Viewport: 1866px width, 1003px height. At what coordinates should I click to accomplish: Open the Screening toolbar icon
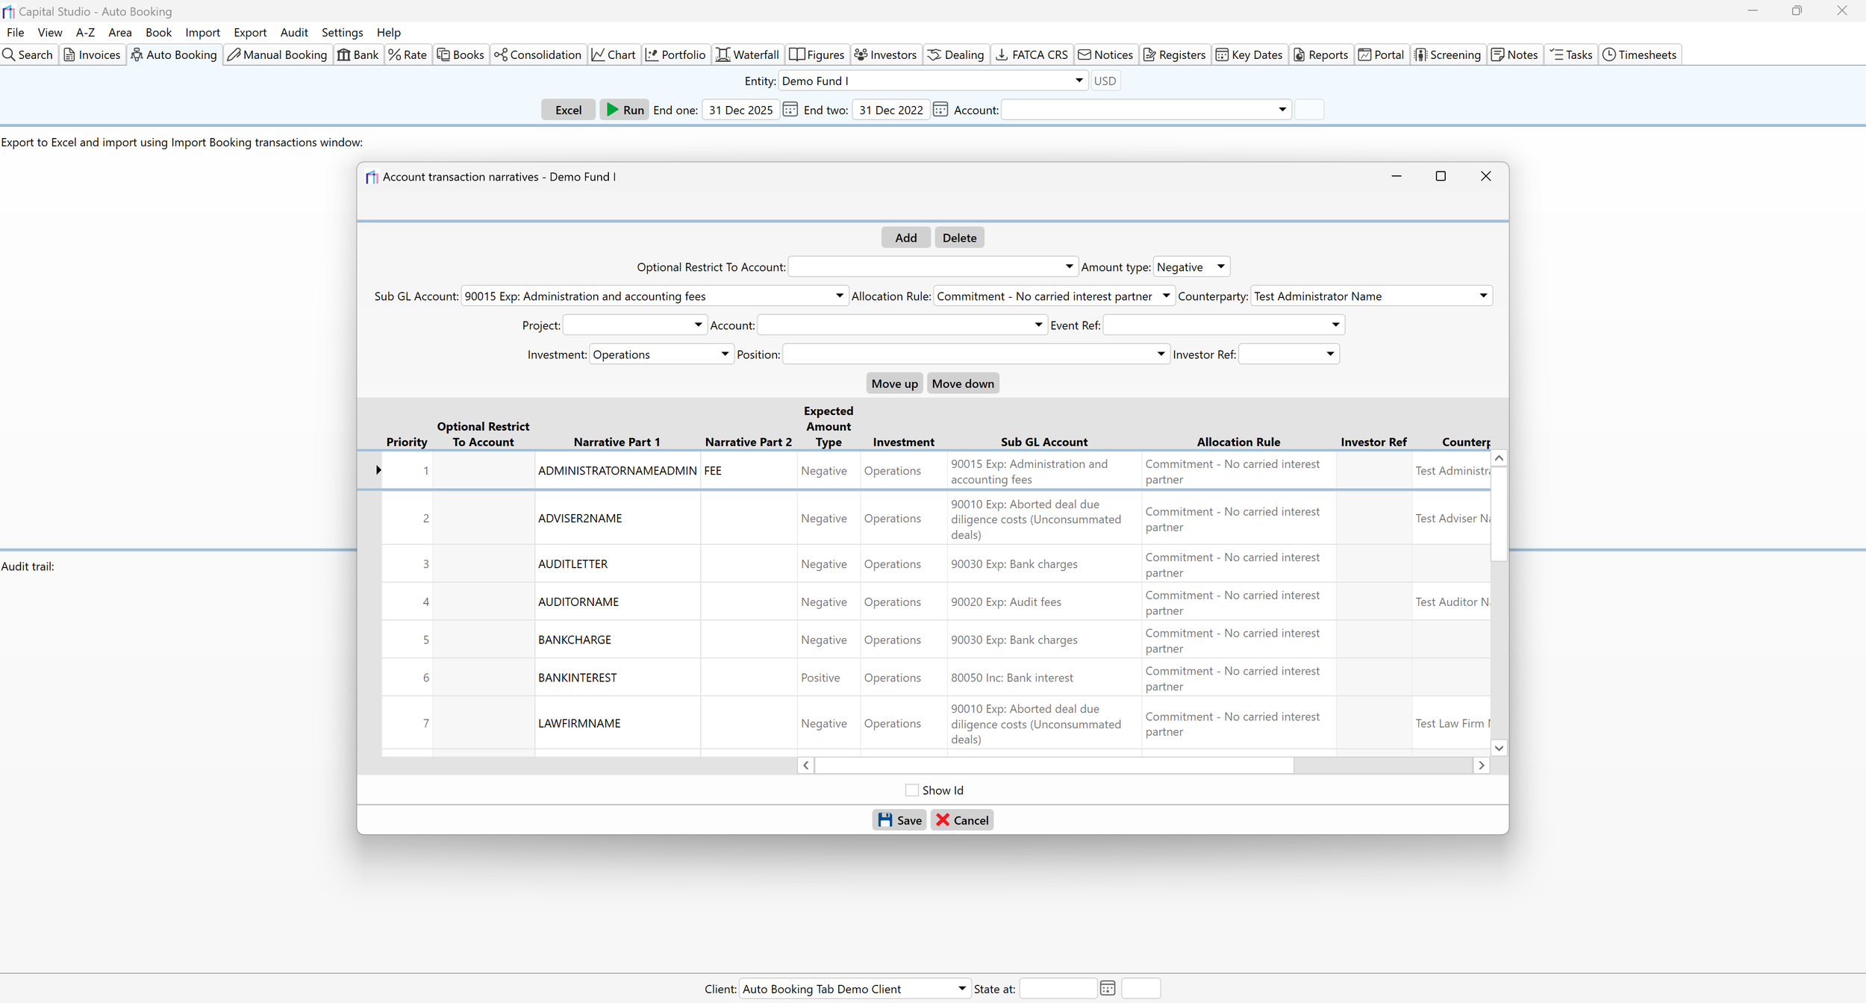1420,54
